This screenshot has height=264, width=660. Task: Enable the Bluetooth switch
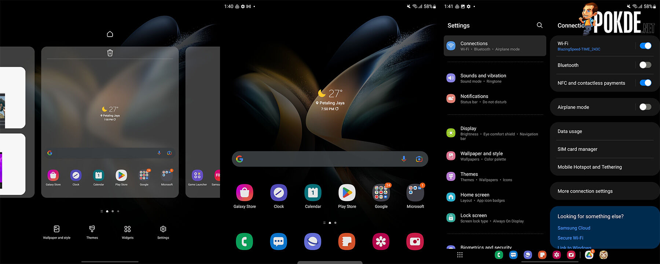646,65
